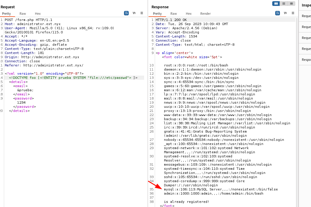Select the side-by-side split layout button

tap(276, 4)
